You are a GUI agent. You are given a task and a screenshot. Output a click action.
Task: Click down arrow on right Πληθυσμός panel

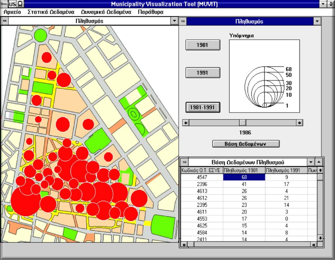317,21
